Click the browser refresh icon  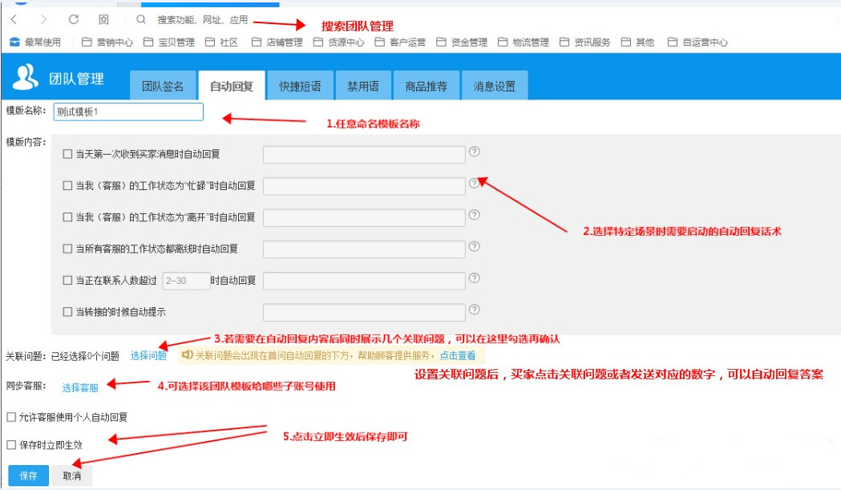[74, 21]
